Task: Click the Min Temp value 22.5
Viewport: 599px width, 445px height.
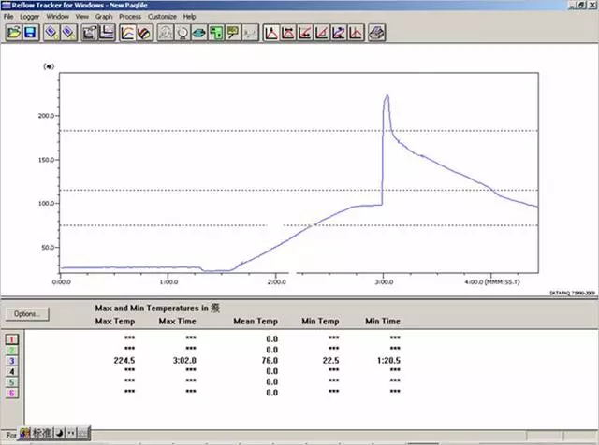Action: point(330,360)
